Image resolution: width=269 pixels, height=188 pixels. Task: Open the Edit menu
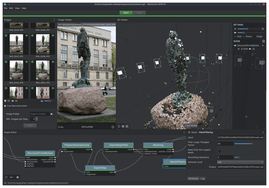point(11,8)
